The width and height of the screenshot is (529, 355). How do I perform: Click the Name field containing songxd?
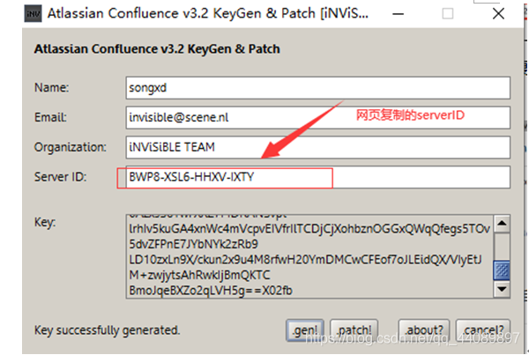pos(317,88)
